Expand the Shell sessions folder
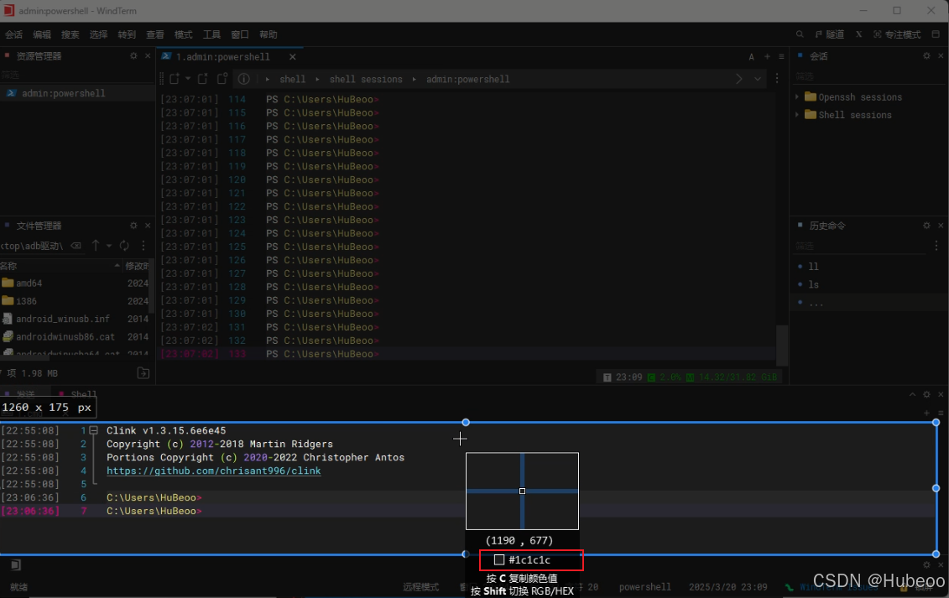This screenshot has width=949, height=598. pos(797,114)
